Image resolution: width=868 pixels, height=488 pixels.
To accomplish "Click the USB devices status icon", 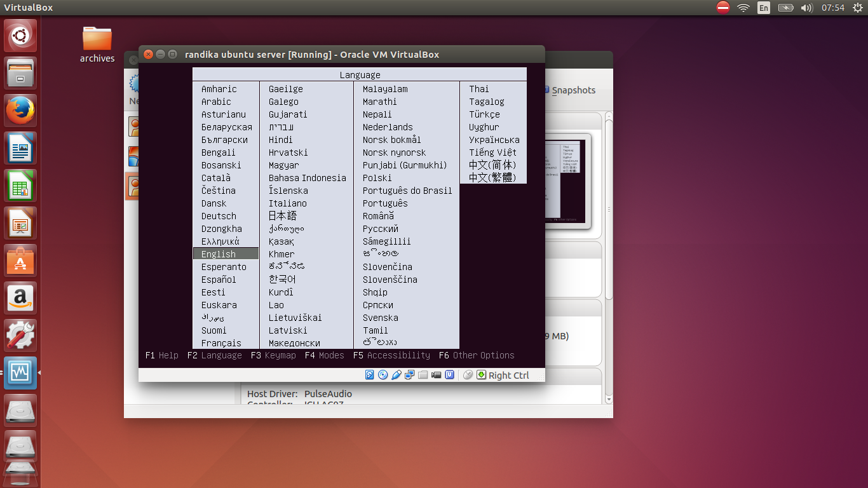I will tap(397, 375).
